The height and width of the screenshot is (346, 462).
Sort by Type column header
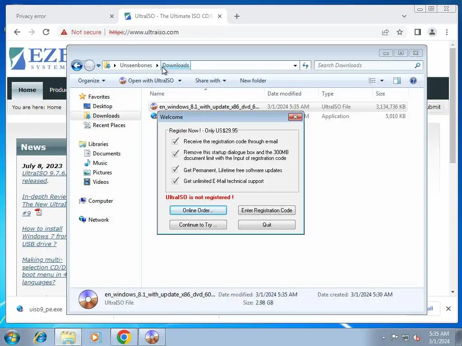pyautogui.click(x=346, y=94)
